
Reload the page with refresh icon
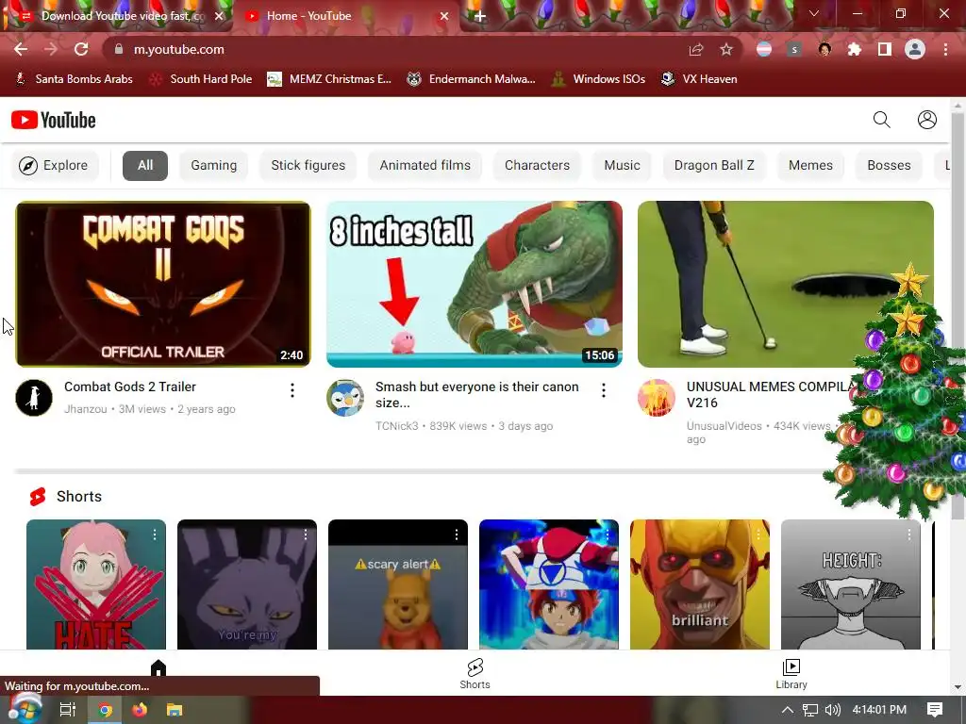pyautogui.click(x=81, y=49)
